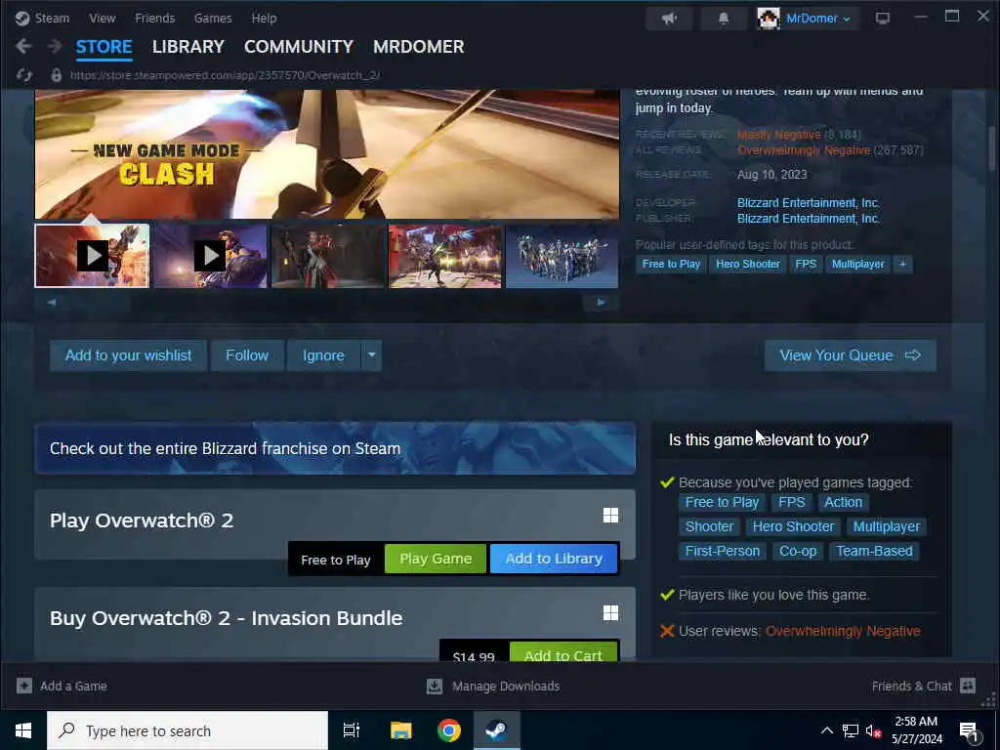This screenshot has height=750, width=1000.
Task: Open the Steam menu
Action: [x=52, y=18]
